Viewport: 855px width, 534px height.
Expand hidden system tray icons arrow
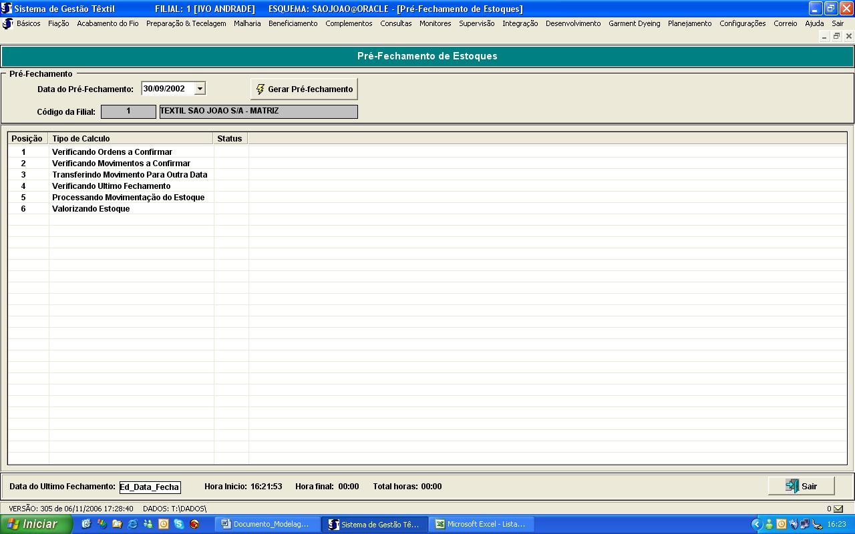coord(757,524)
